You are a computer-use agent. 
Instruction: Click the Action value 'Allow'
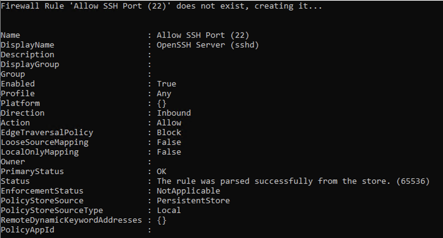(x=169, y=123)
